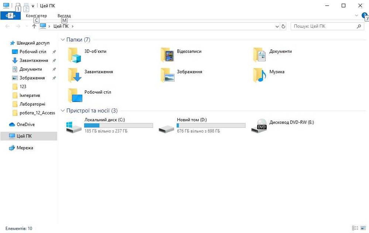Click 'Елементів: 10' status bar text
Screen dimensions: 369x233
tap(19, 228)
